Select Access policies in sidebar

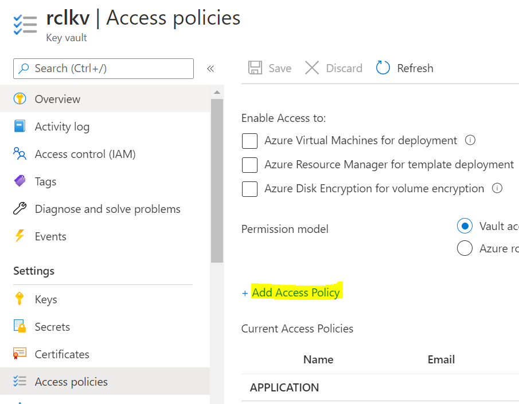[105, 381]
